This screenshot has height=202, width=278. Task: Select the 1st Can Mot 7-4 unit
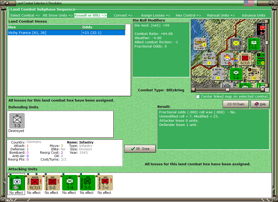coord(105,183)
